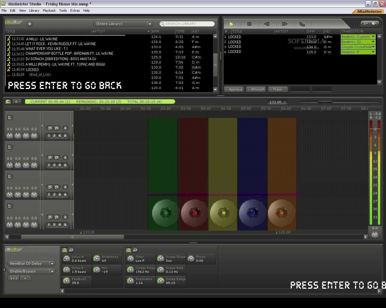Image resolution: width=386 pixels, height=308 pixels.
Task: Jump to the previous track in the playlist
Action: (267, 24)
